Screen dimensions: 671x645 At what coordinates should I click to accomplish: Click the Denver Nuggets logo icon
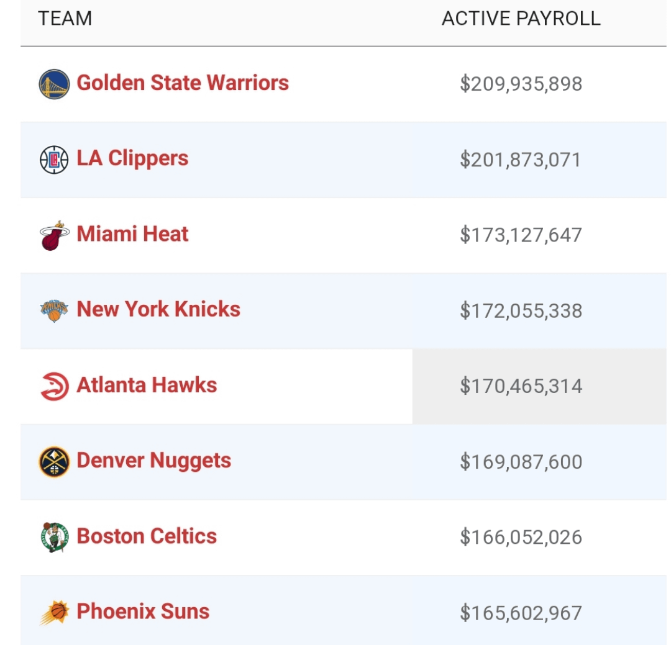tap(54, 462)
